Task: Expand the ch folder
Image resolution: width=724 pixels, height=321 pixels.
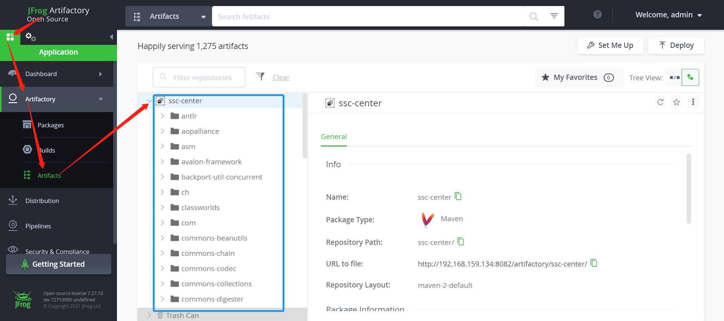Action: click(162, 192)
